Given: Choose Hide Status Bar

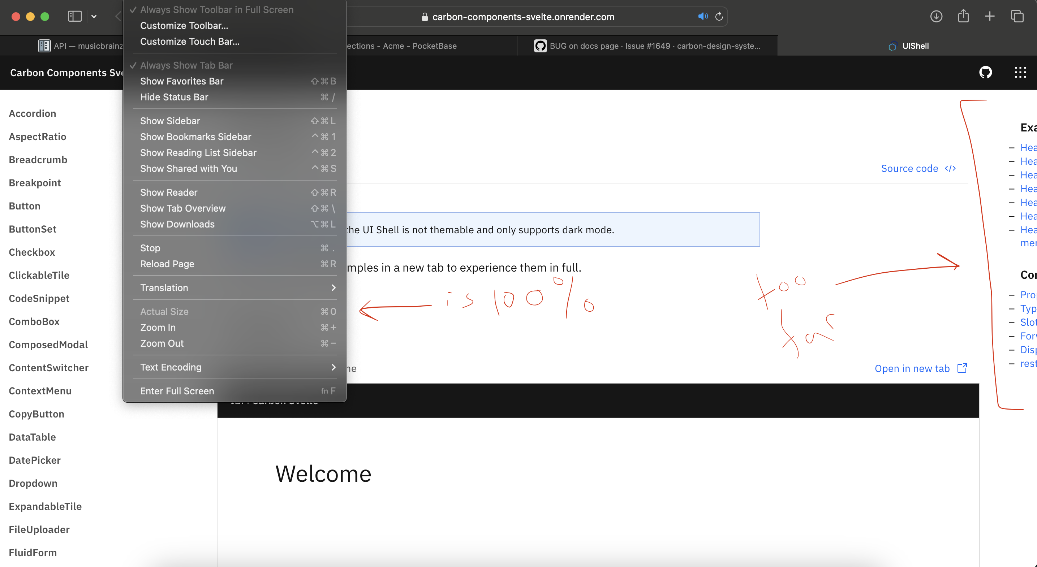Looking at the screenshot, I should [234, 97].
